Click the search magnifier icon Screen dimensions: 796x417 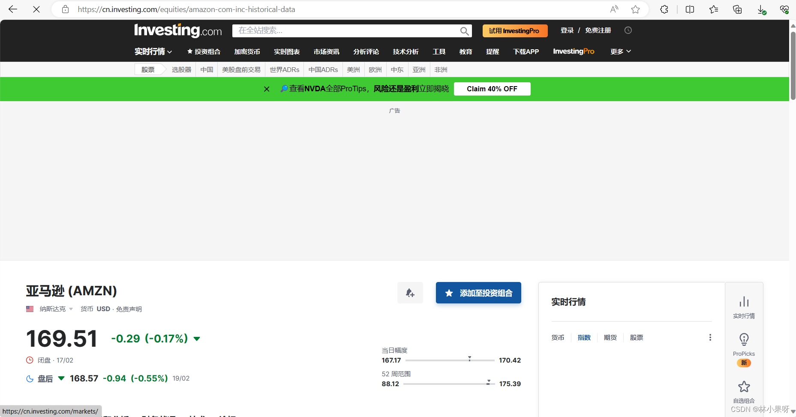point(464,31)
